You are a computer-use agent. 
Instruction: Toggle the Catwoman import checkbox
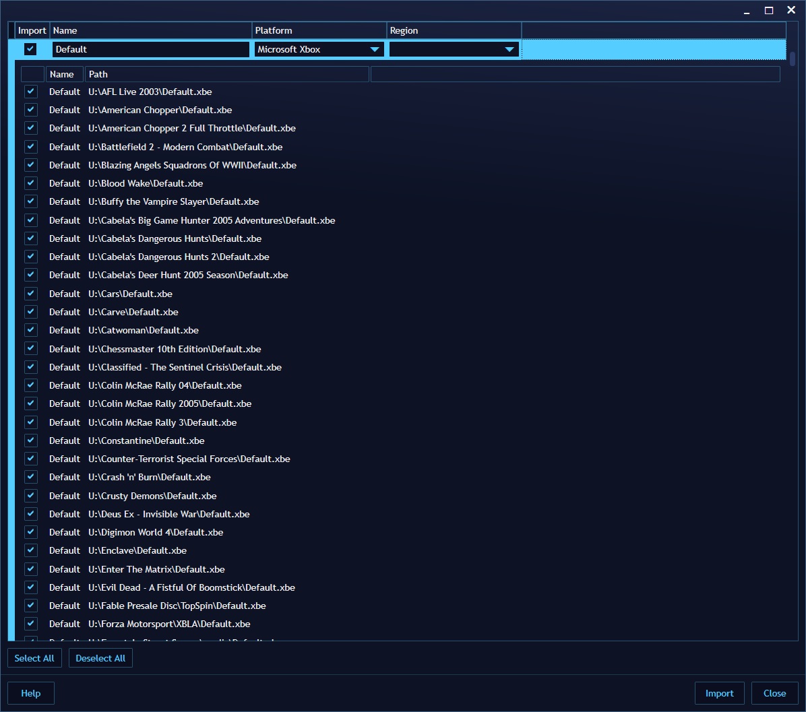point(31,330)
